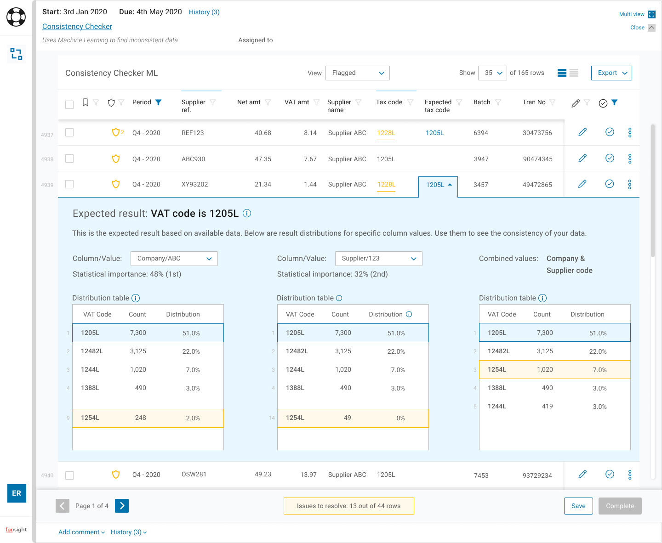Click the lifebuoy help icon in sidebar
The image size is (662, 543).
[x=16, y=17]
